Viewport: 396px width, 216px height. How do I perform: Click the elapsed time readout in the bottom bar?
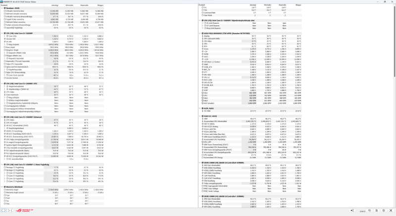[362, 211]
